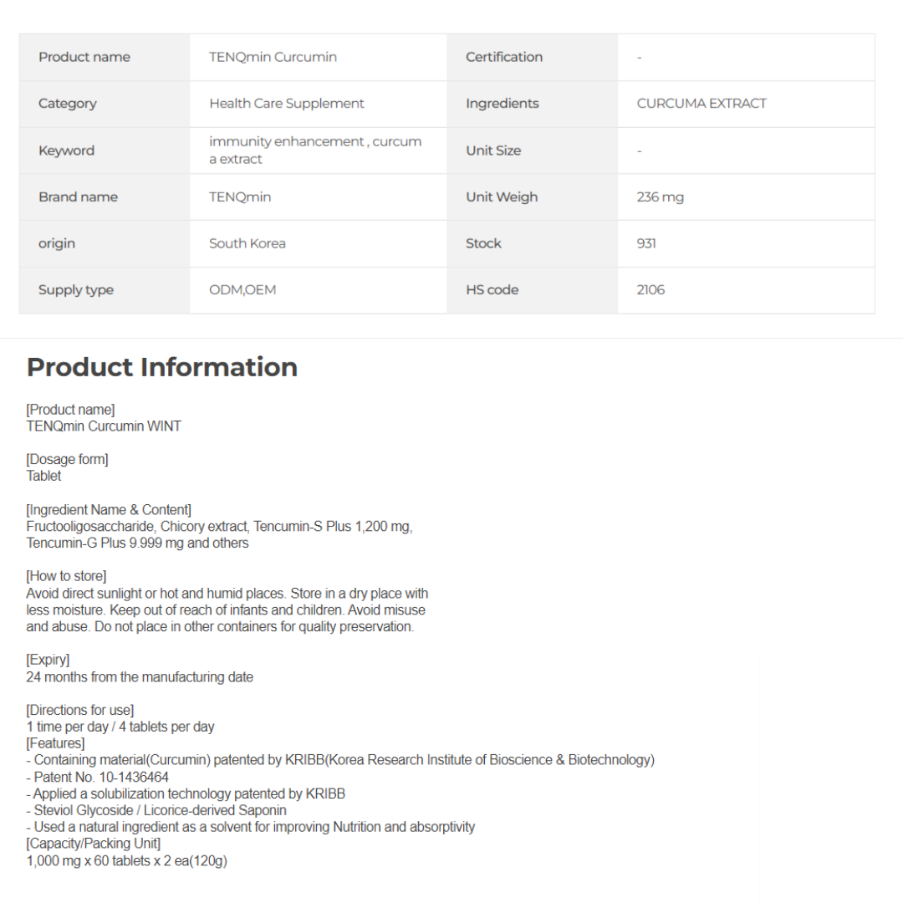This screenshot has height=903, width=903.
Task: Click the 'TENQmin Curcumin WINT' text line
Action: pyautogui.click(x=104, y=426)
